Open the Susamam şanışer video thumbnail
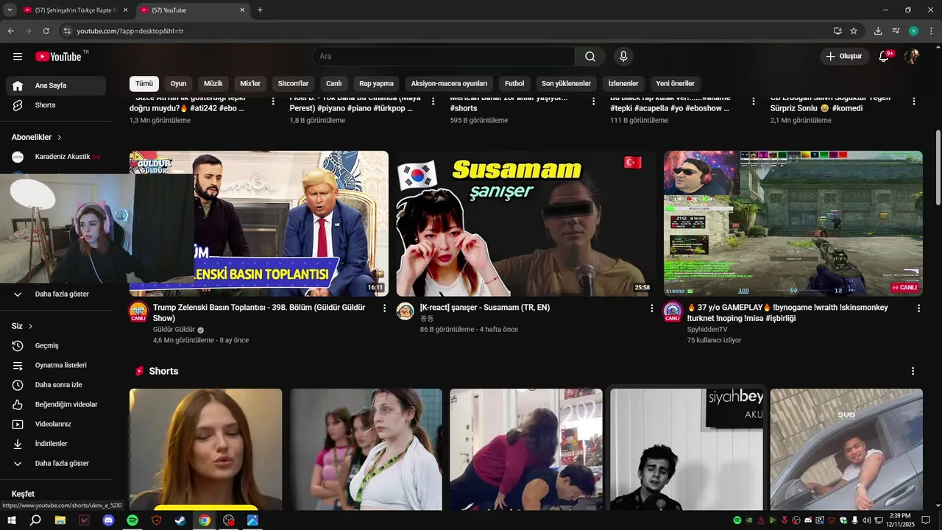 tap(526, 224)
